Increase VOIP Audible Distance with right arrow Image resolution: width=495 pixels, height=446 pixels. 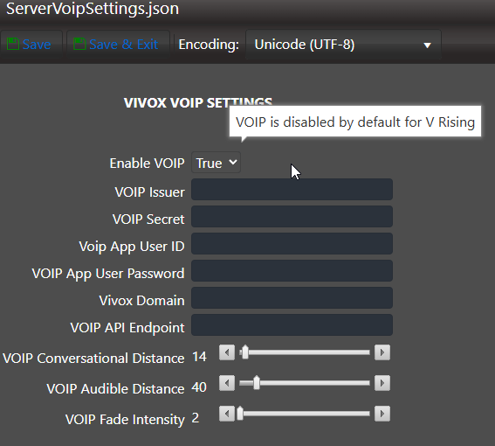pos(382,383)
